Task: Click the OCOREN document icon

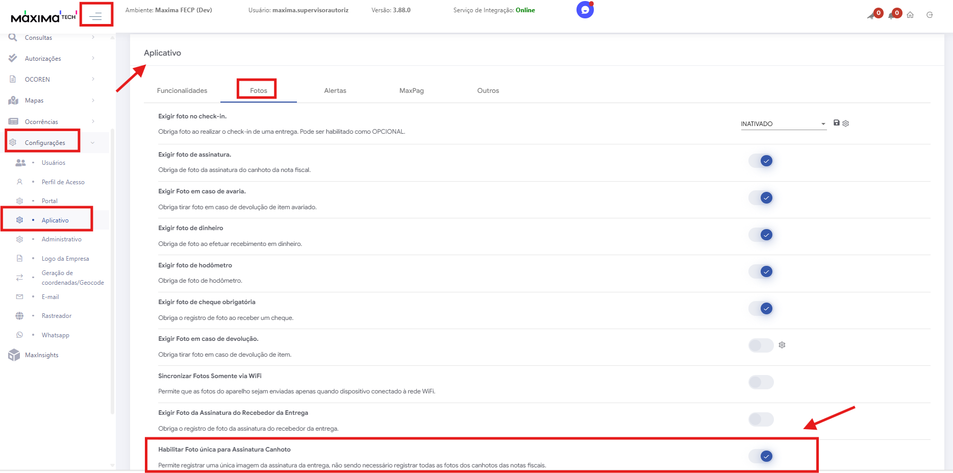Action: point(13,79)
